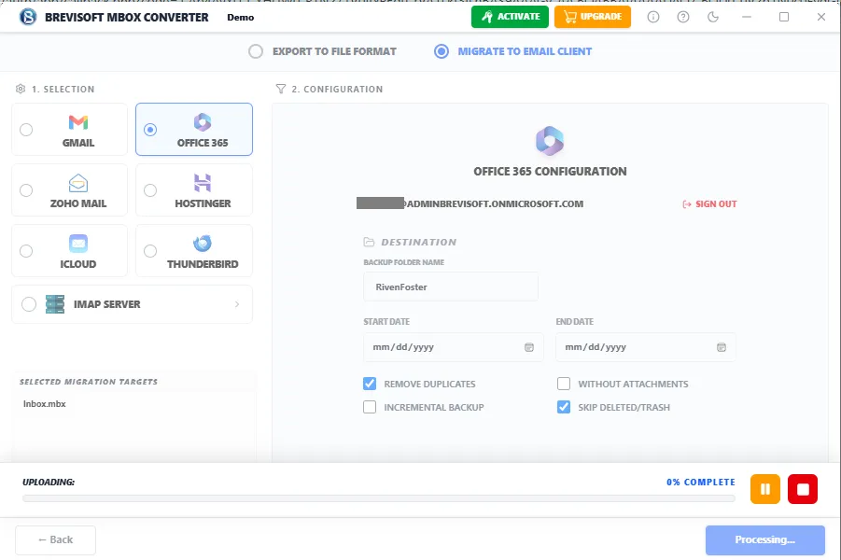The width and height of the screenshot is (841, 560).
Task: Click the iCloud mail icon
Action: coord(78,244)
